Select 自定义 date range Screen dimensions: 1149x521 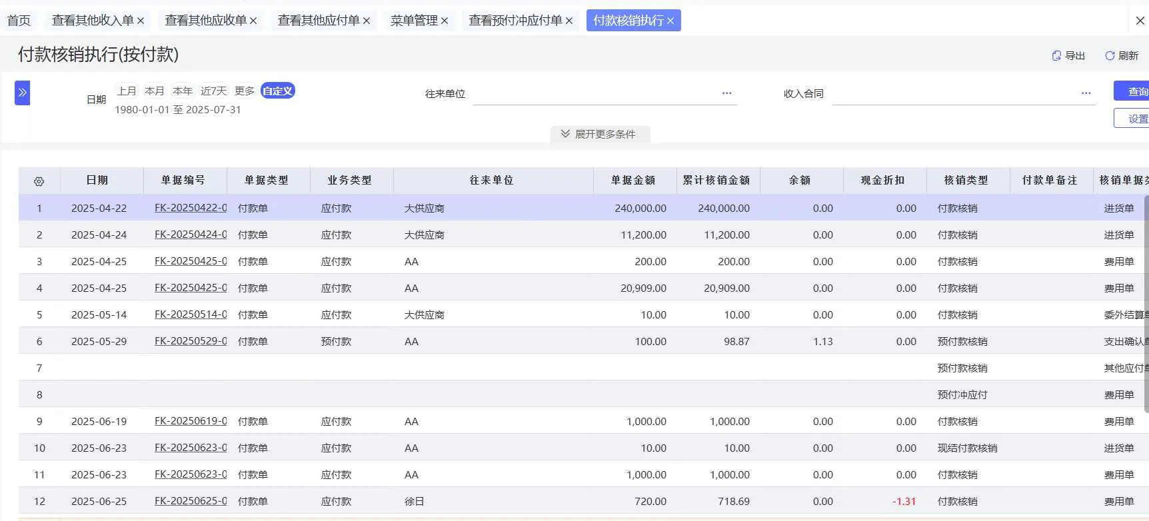pos(278,91)
